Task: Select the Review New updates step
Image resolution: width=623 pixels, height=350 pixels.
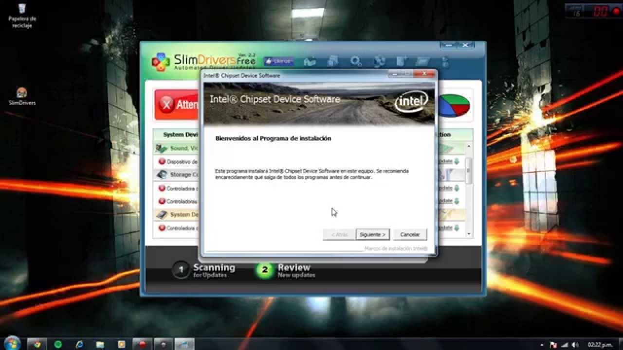Action: coord(286,270)
